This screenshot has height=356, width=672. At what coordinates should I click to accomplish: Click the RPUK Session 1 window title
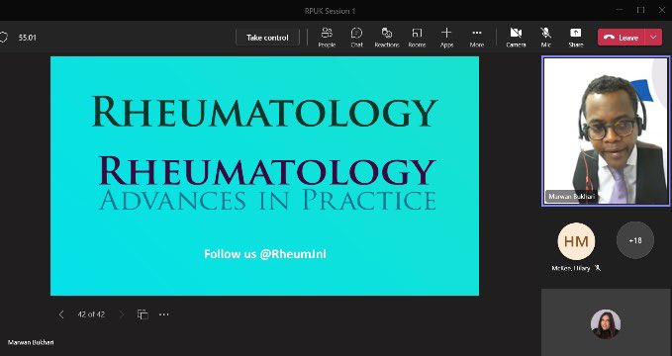tap(330, 11)
